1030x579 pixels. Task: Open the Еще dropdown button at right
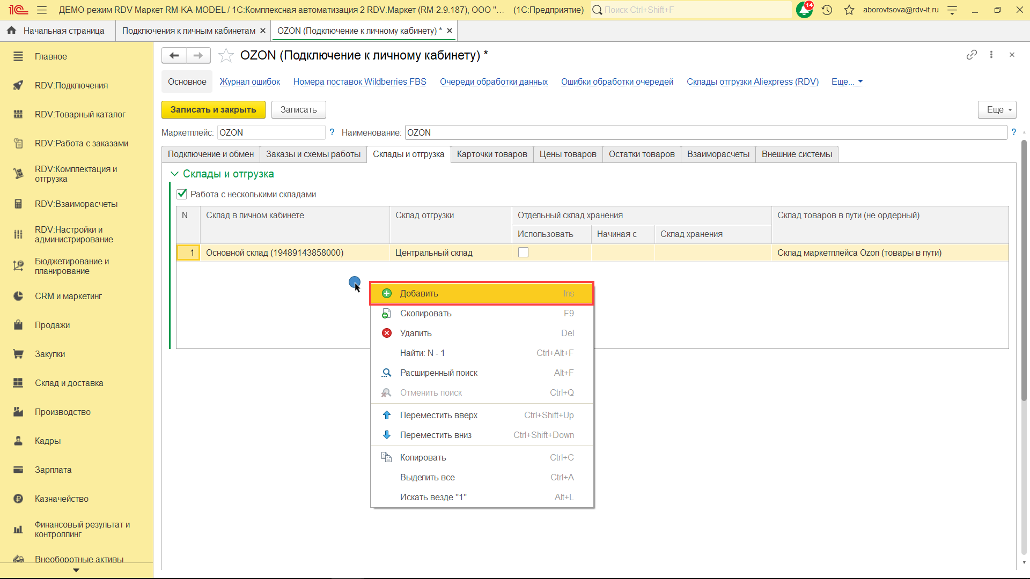coord(997,109)
